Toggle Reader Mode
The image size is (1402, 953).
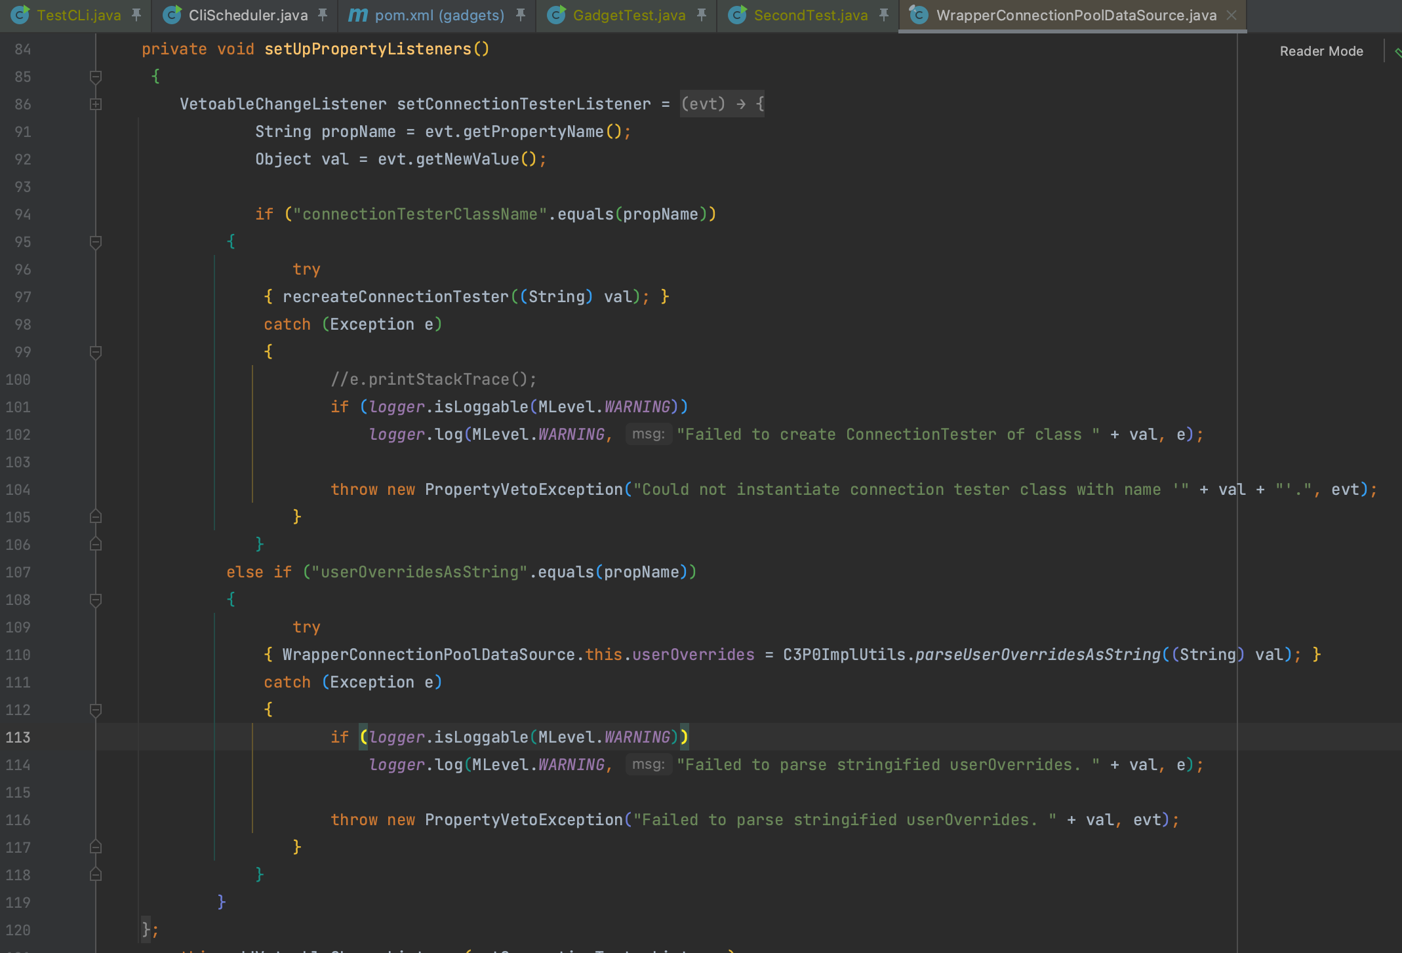(x=1321, y=51)
